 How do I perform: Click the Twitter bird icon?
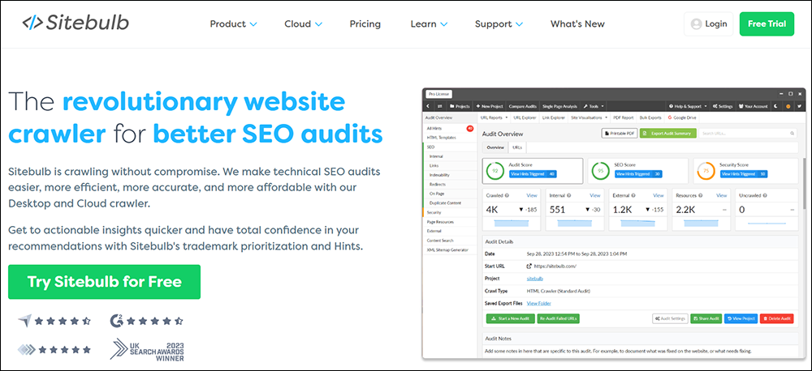point(799,106)
